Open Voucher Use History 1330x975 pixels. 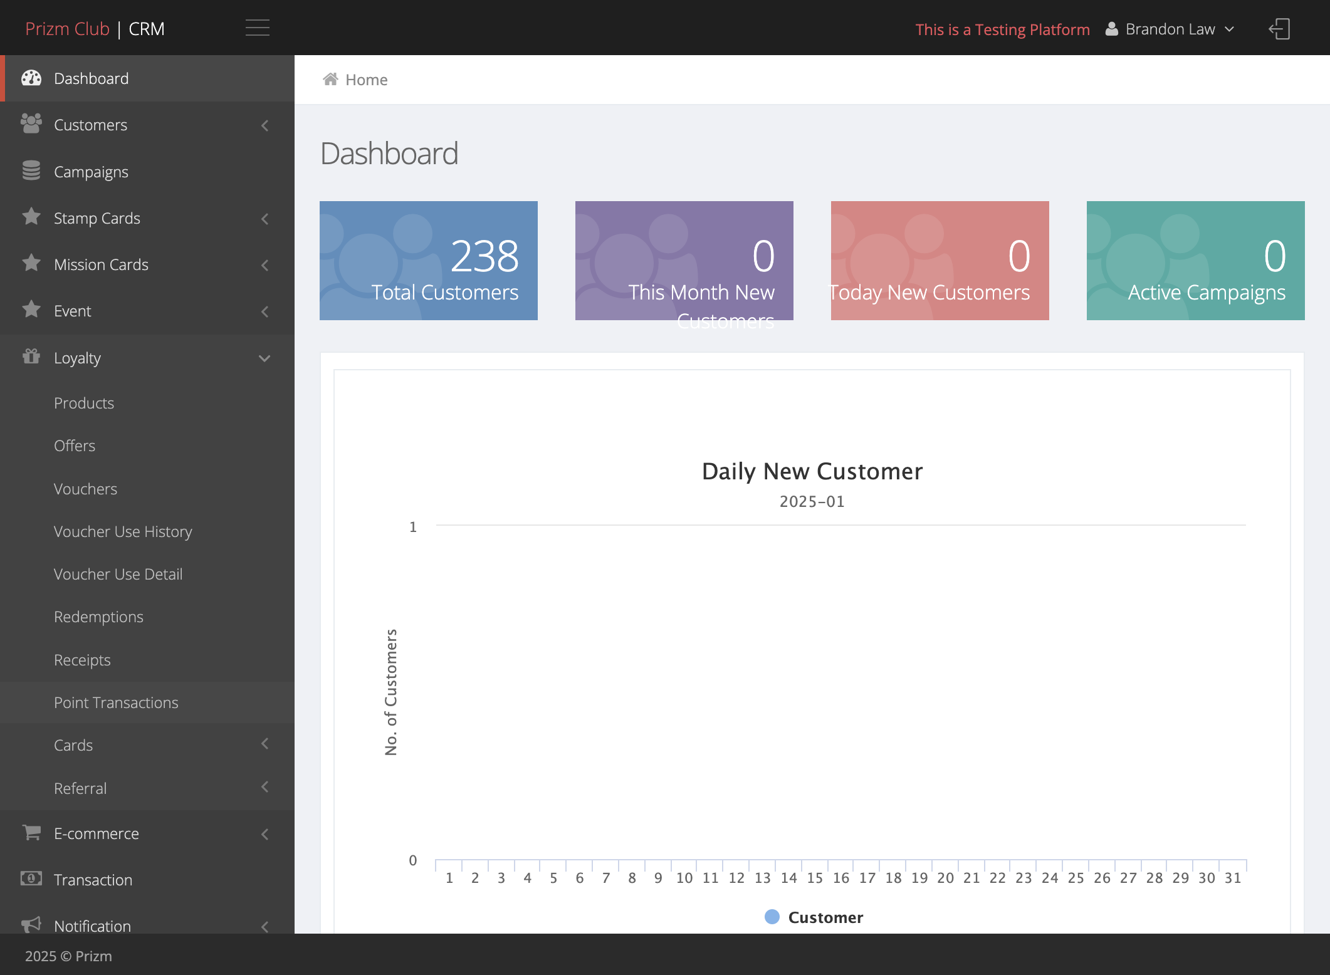coord(147,531)
